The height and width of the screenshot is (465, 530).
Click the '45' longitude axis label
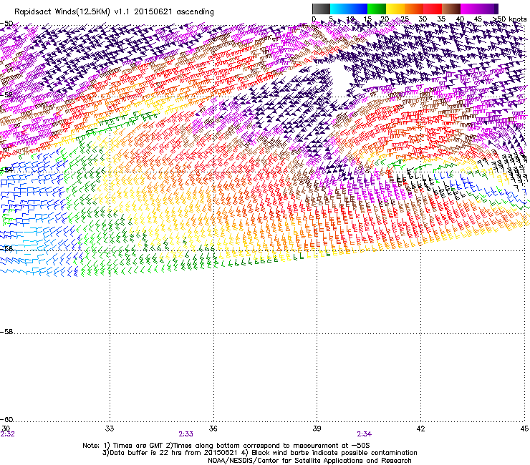pyautogui.click(x=524, y=429)
